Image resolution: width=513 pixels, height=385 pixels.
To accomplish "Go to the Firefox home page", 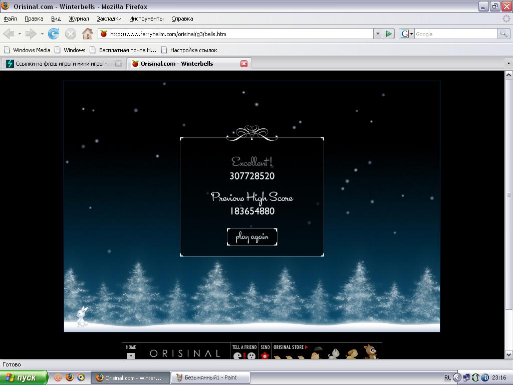I will coord(87,34).
